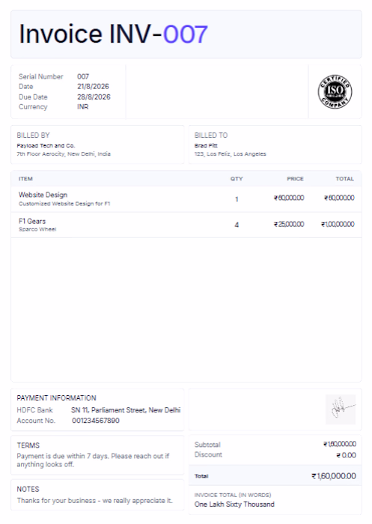The height and width of the screenshot is (524, 372).
Task: Click the signature image thumbnail
Action: (x=341, y=409)
